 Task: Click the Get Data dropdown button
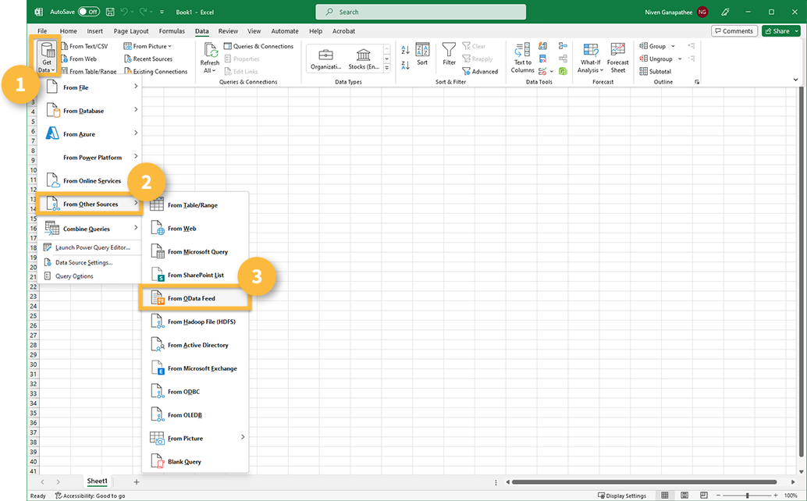[47, 58]
